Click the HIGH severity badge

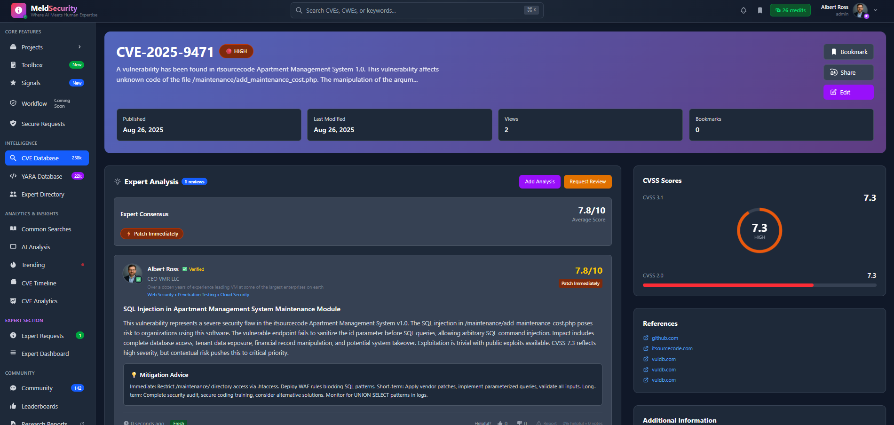[x=237, y=51]
